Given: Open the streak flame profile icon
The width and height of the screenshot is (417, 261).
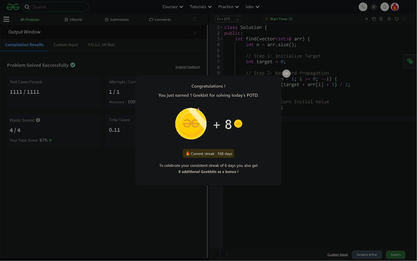Looking at the screenshot, I should (395, 7).
